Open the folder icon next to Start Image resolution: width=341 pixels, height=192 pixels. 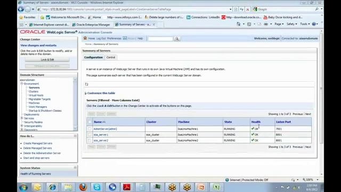coord(37,187)
